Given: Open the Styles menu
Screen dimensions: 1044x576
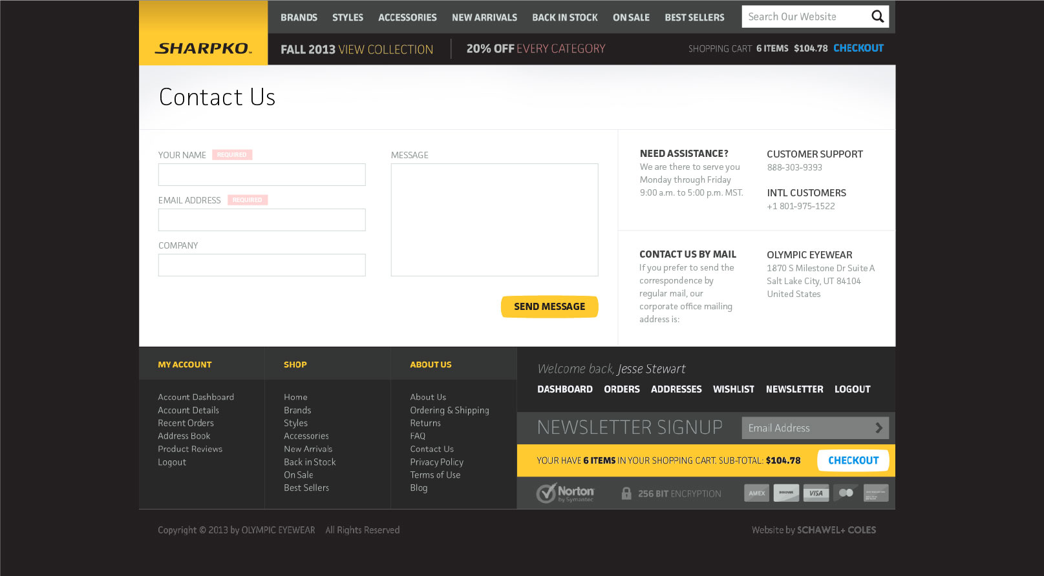Looking at the screenshot, I should coord(348,17).
